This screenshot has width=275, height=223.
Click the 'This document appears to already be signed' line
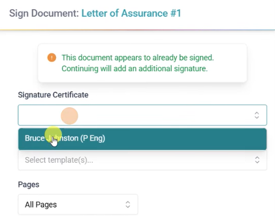137,58
